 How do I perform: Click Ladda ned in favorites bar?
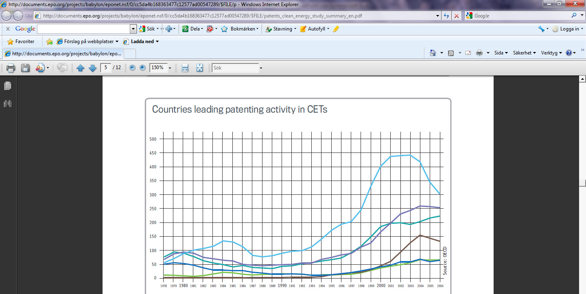point(141,41)
